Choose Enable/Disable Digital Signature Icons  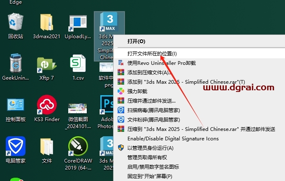pos(199,139)
